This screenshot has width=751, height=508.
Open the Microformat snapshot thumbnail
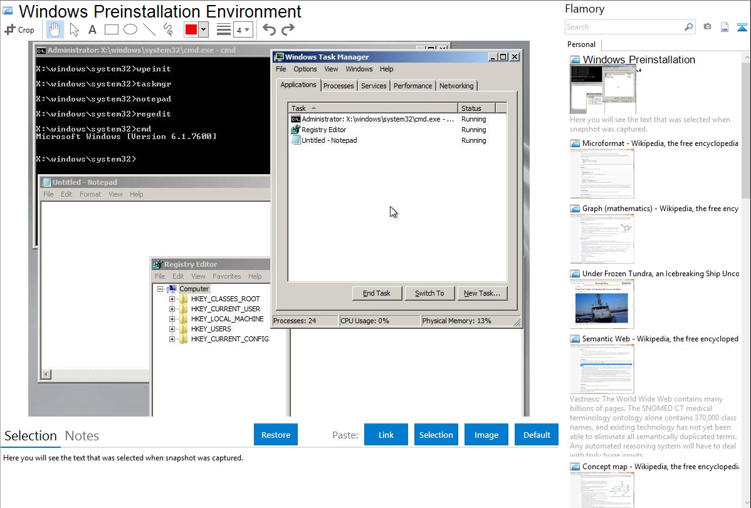602,174
